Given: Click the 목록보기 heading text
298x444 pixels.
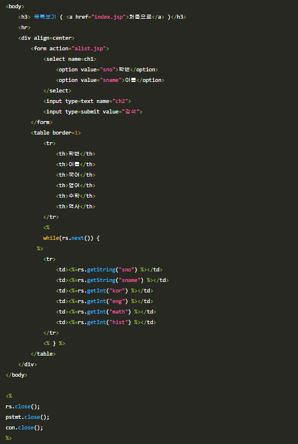Looking at the screenshot, I should coord(44,17).
